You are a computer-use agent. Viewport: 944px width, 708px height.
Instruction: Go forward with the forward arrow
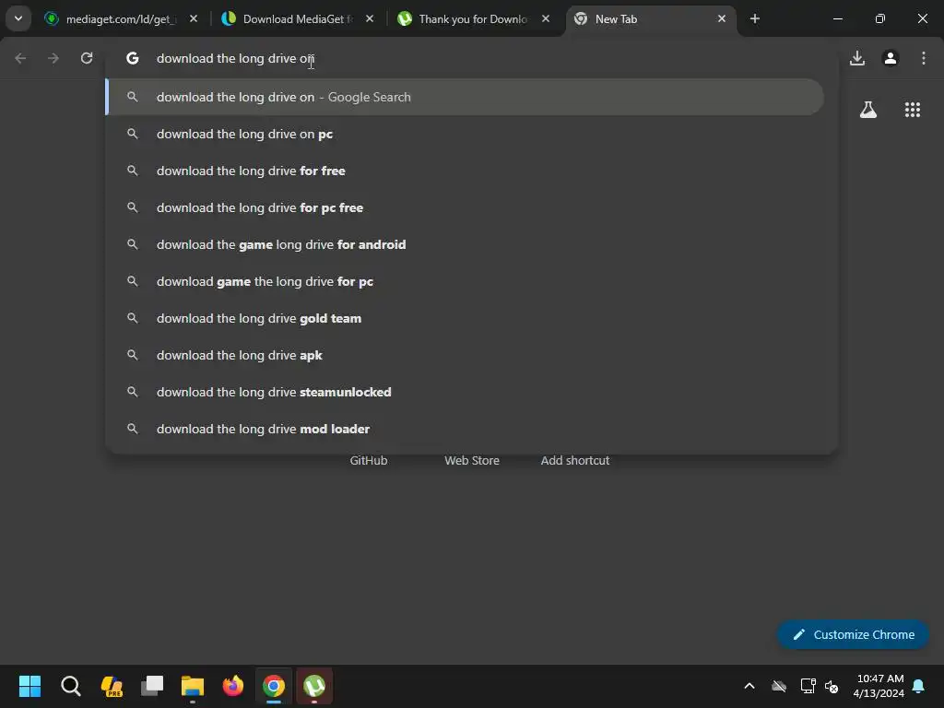(x=53, y=58)
